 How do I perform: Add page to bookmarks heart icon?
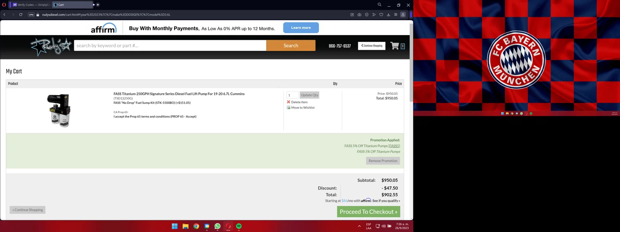(381, 15)
